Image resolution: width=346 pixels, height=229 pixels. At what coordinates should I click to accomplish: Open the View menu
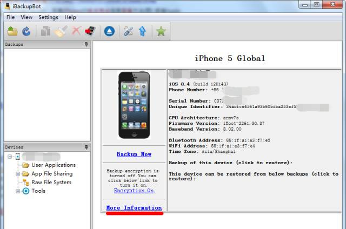pyautogui.click(x=26, y=17)
